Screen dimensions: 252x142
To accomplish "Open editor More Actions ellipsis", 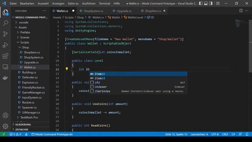I will (x=247, y=11).
